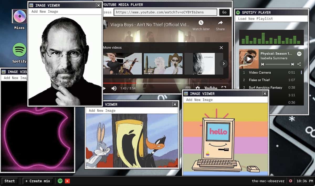Click the Bugs Bunny and Daffy cartoon image
315x186 pixels.
(132, 141)
